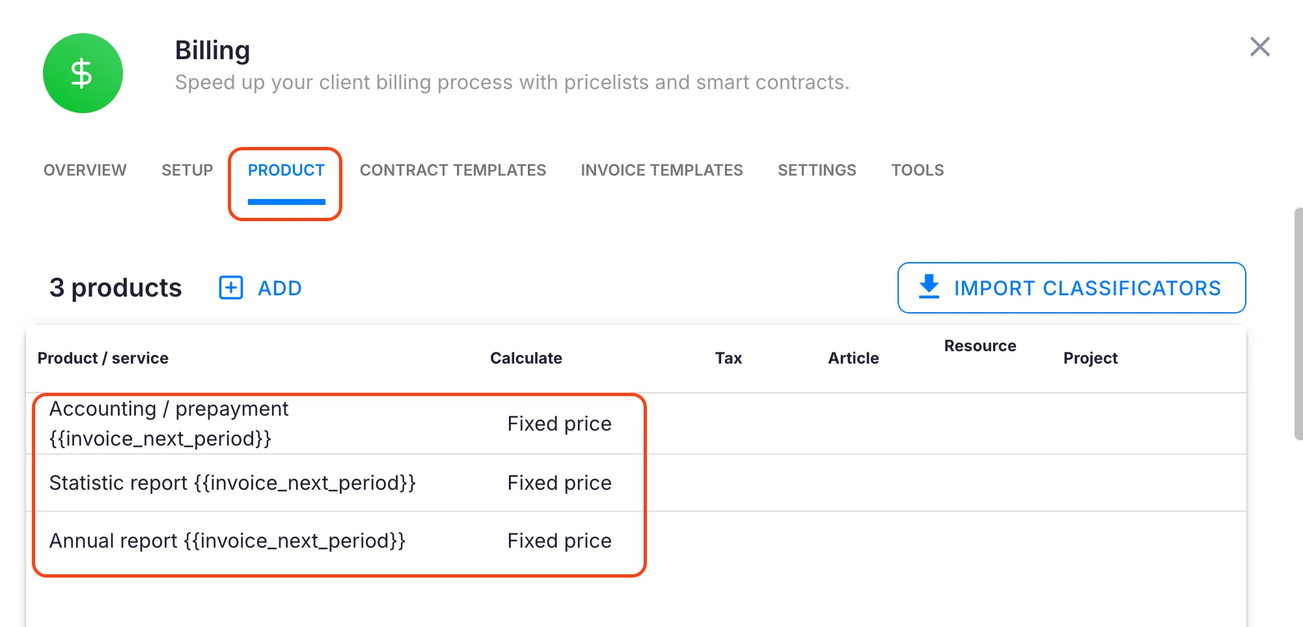Click the green Billing dollar icon

point(83,73)
